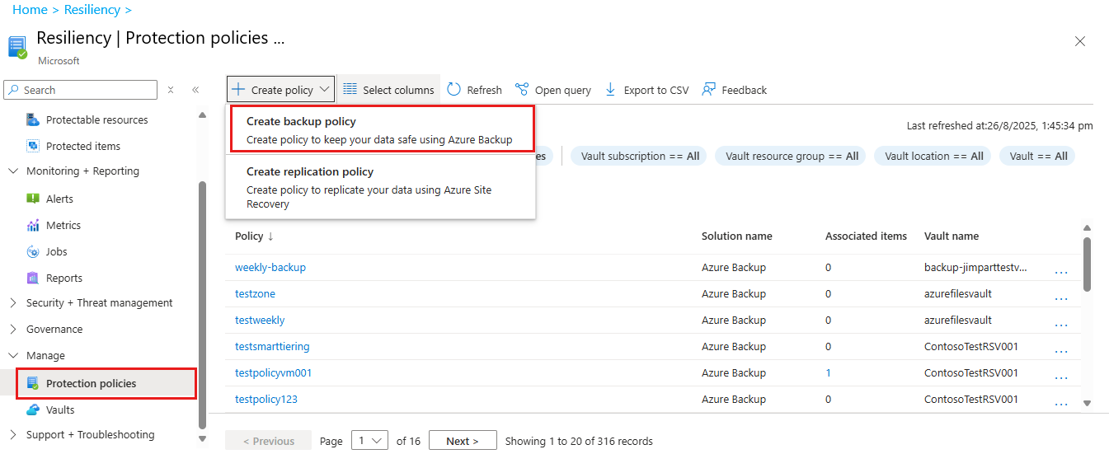Open more options for testpolicyvm001 row
Viewport: 1109px width, 454px height.
point(1061,377)
